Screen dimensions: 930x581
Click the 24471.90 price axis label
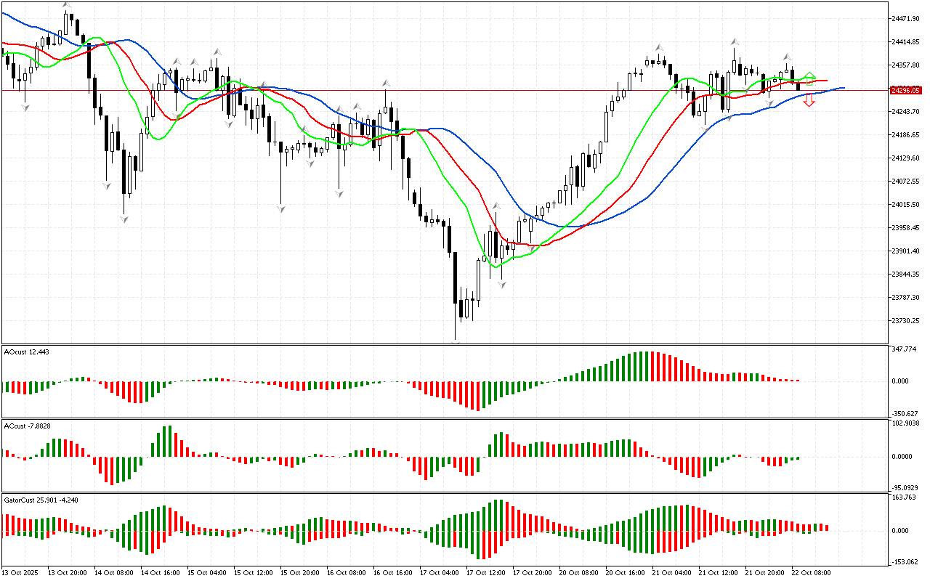click(907, 19)
